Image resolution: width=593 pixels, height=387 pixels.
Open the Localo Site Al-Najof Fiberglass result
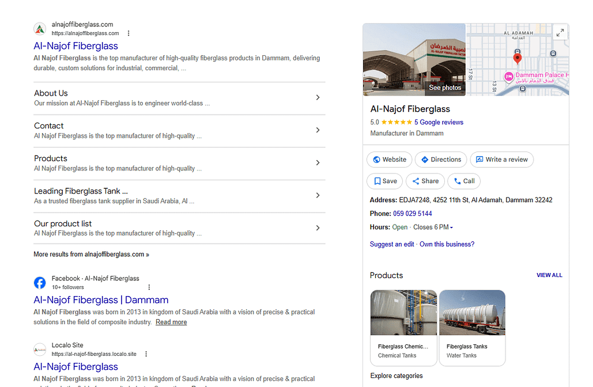[75, 367]
